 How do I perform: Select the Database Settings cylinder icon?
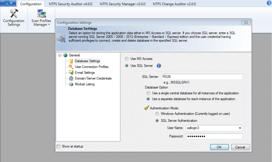coord(71,61)
